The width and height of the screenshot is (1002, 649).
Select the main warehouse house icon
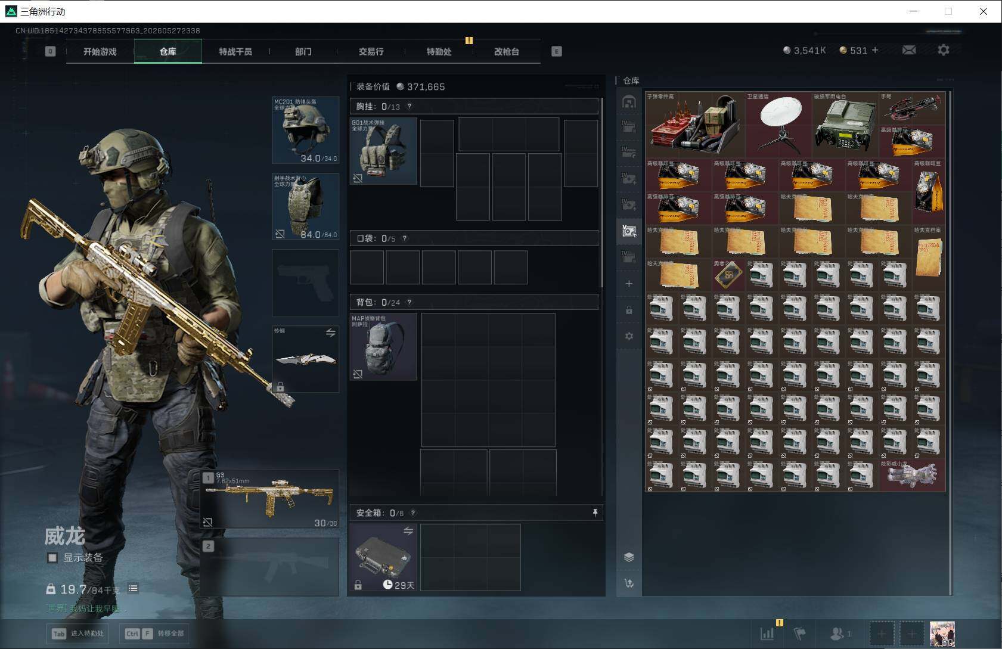[x=629, y=102]
